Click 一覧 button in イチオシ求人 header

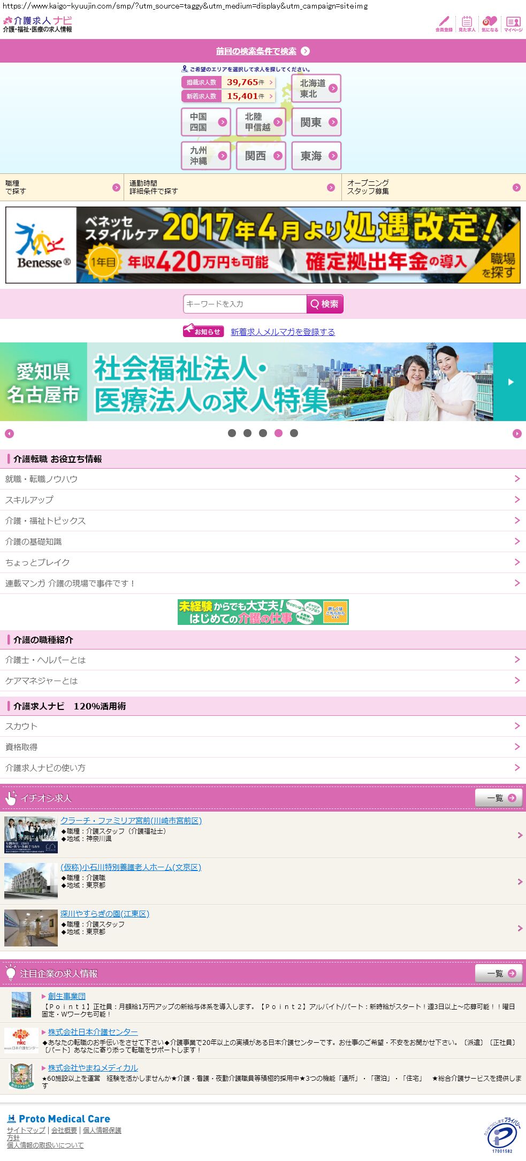[x=499, y=798]
